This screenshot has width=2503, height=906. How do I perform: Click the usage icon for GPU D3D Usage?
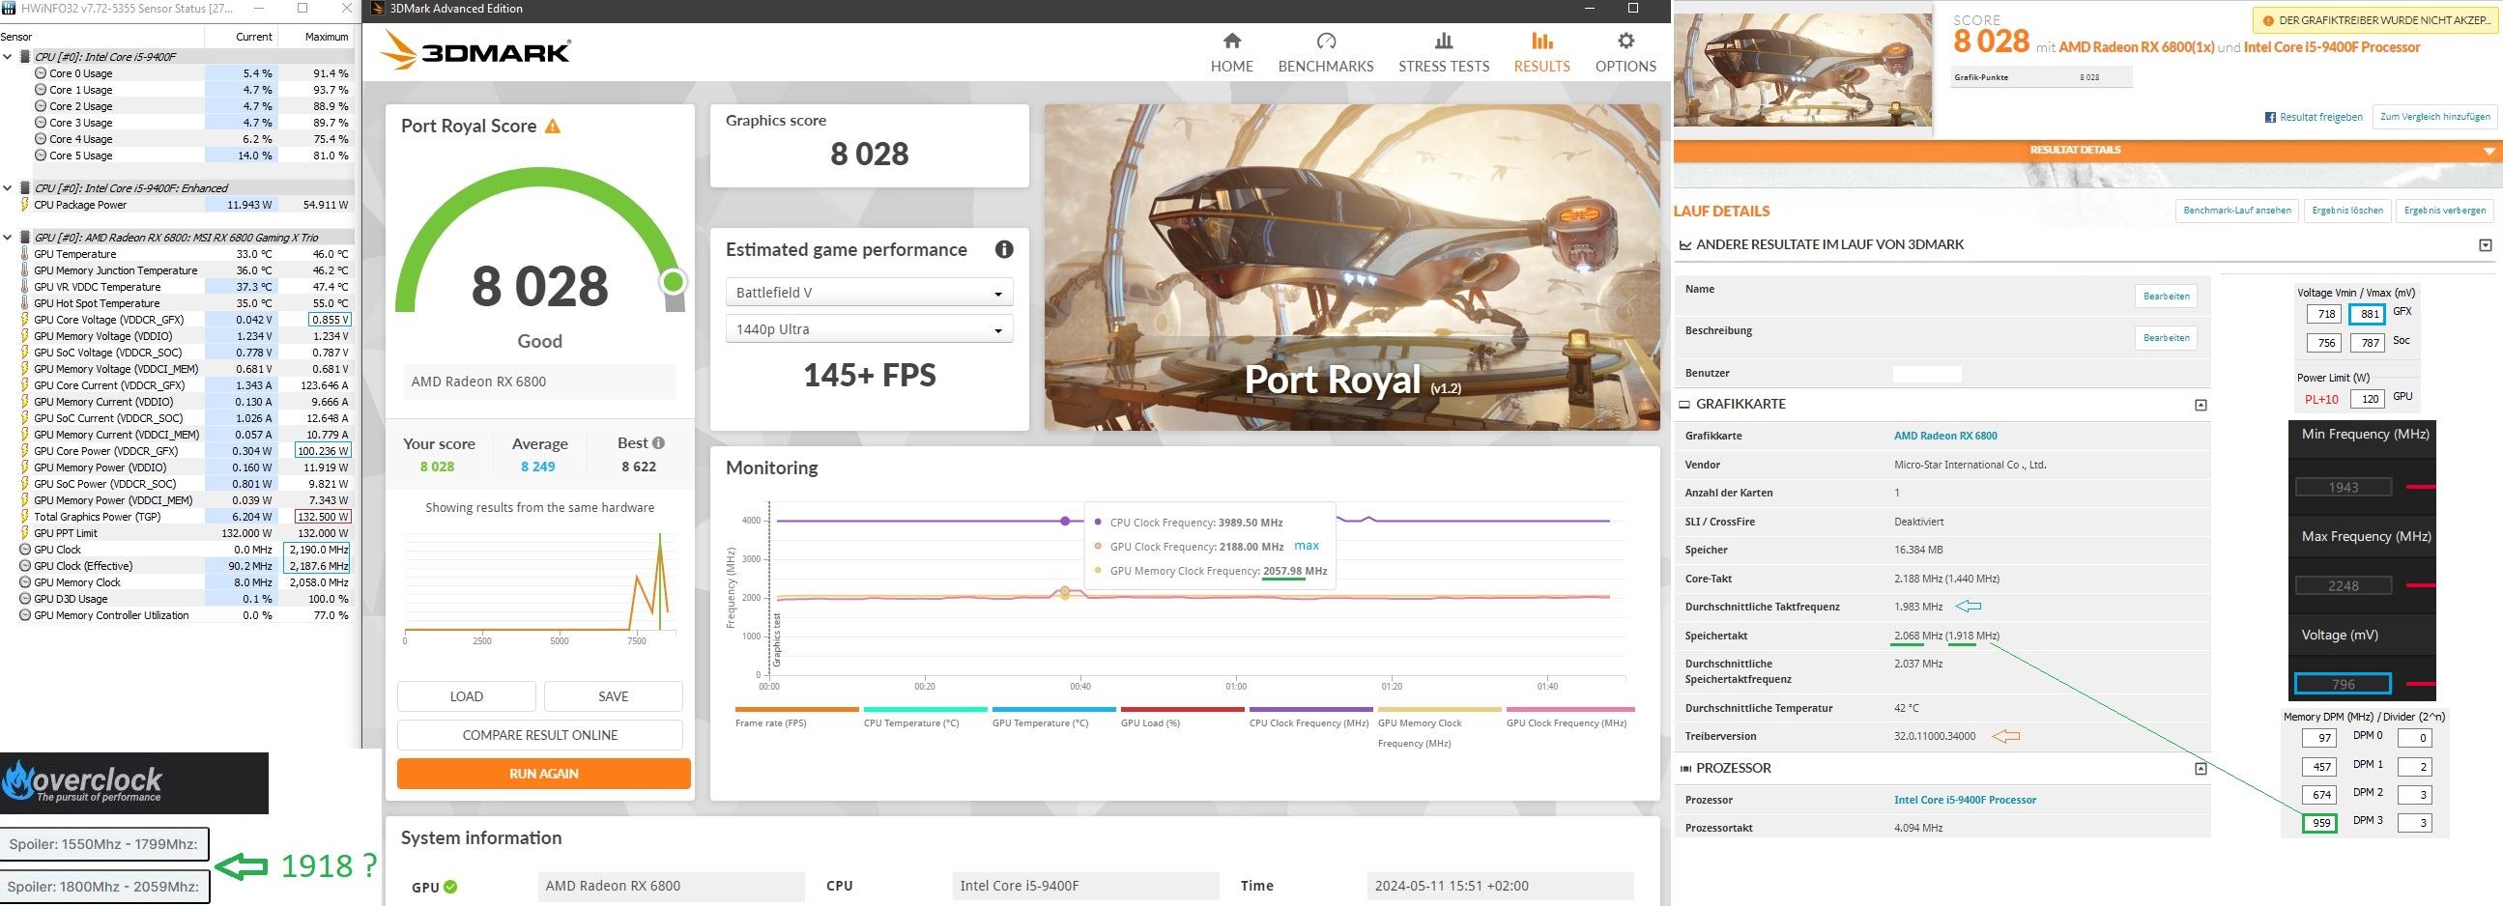[25, 599]
